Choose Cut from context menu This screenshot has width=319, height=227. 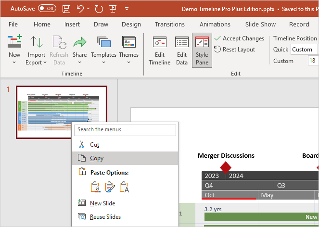coord(125,145)
